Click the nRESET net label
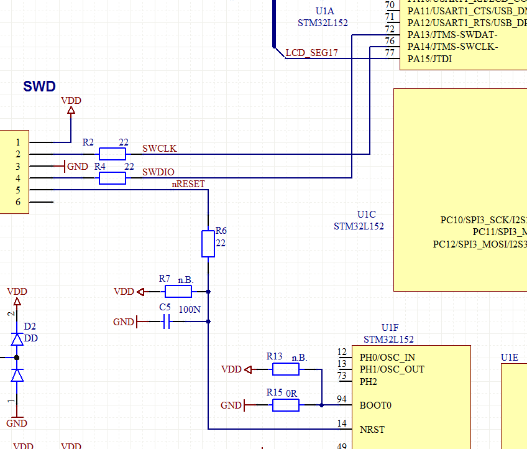 tap(188, 184)
